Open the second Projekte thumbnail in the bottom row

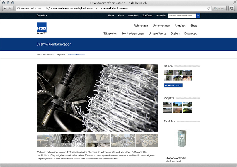(178, 110)
